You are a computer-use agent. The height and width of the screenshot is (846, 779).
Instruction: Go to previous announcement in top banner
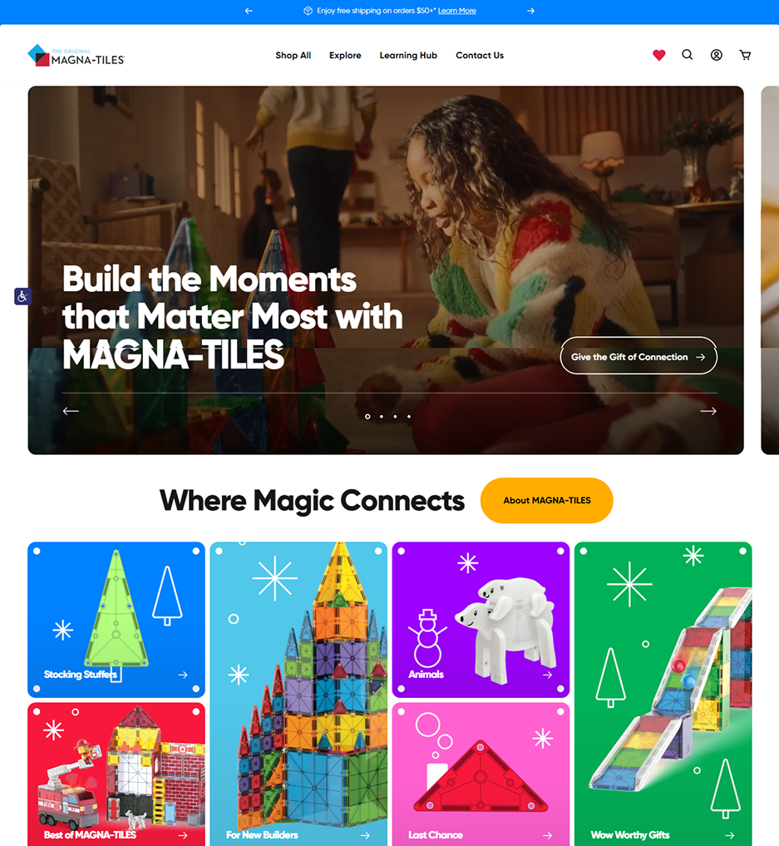[249, 11]
